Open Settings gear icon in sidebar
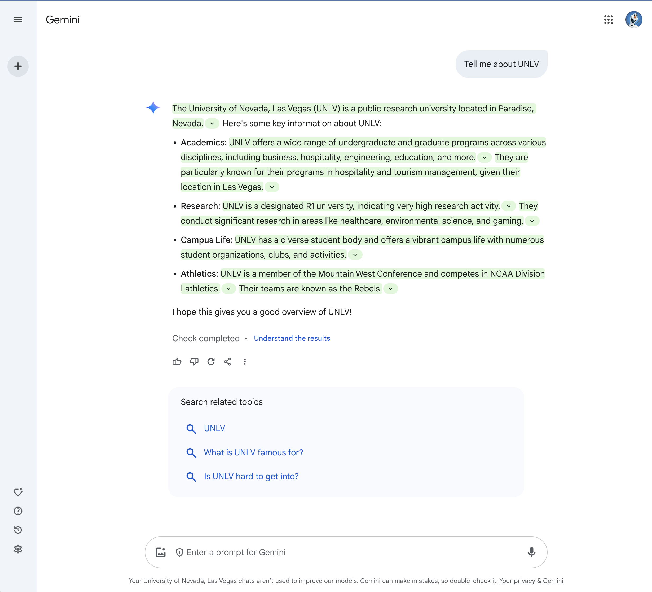 (18, 549)
